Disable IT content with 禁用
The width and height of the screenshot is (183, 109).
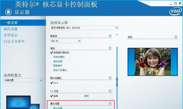(86, 96)
